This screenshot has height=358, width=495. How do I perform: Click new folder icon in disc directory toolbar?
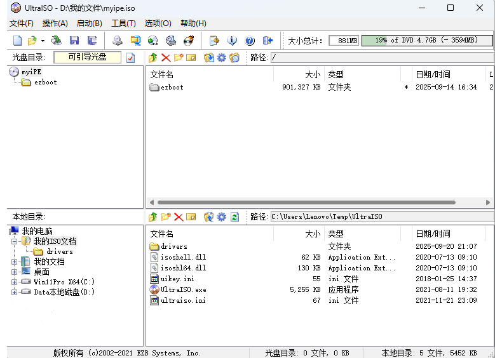pos(179,57)
